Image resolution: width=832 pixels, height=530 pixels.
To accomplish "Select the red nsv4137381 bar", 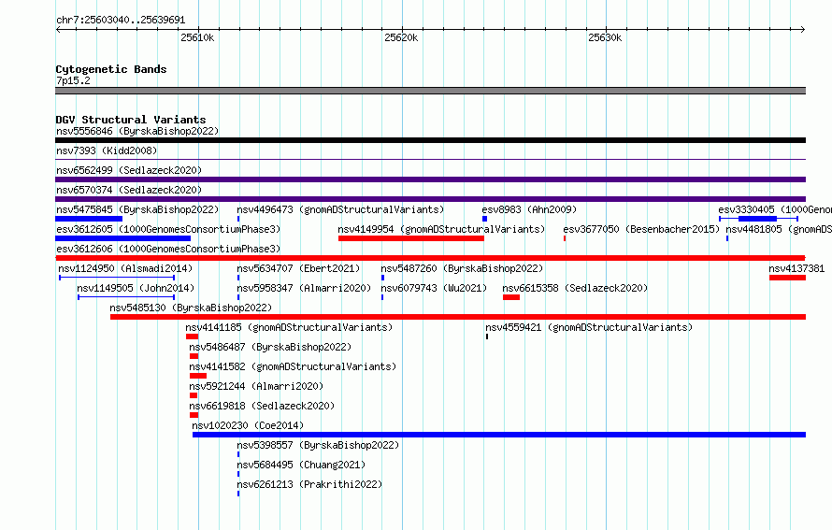I will pos(787,278).
